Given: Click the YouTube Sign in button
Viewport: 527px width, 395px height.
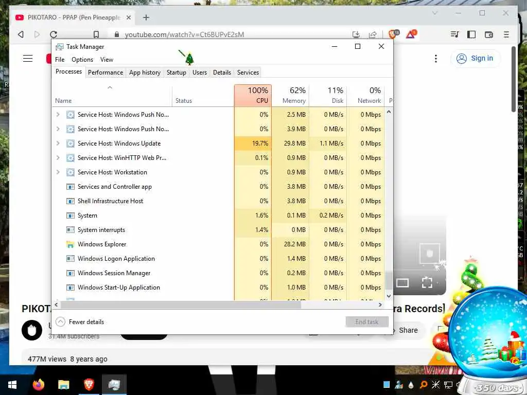Looking at the screenshot, I should coord(475,59).
